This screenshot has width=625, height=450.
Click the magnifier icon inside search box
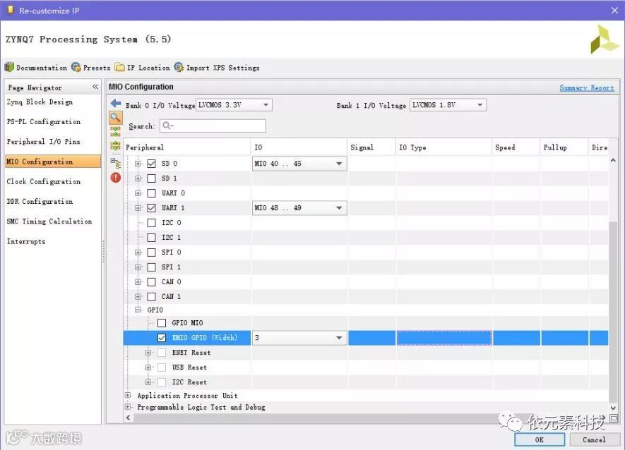tap(167, 126)
